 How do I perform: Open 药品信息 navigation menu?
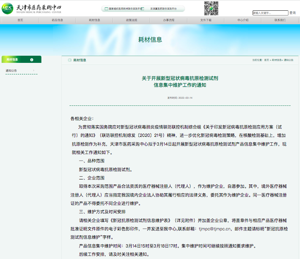click(57, 20)
